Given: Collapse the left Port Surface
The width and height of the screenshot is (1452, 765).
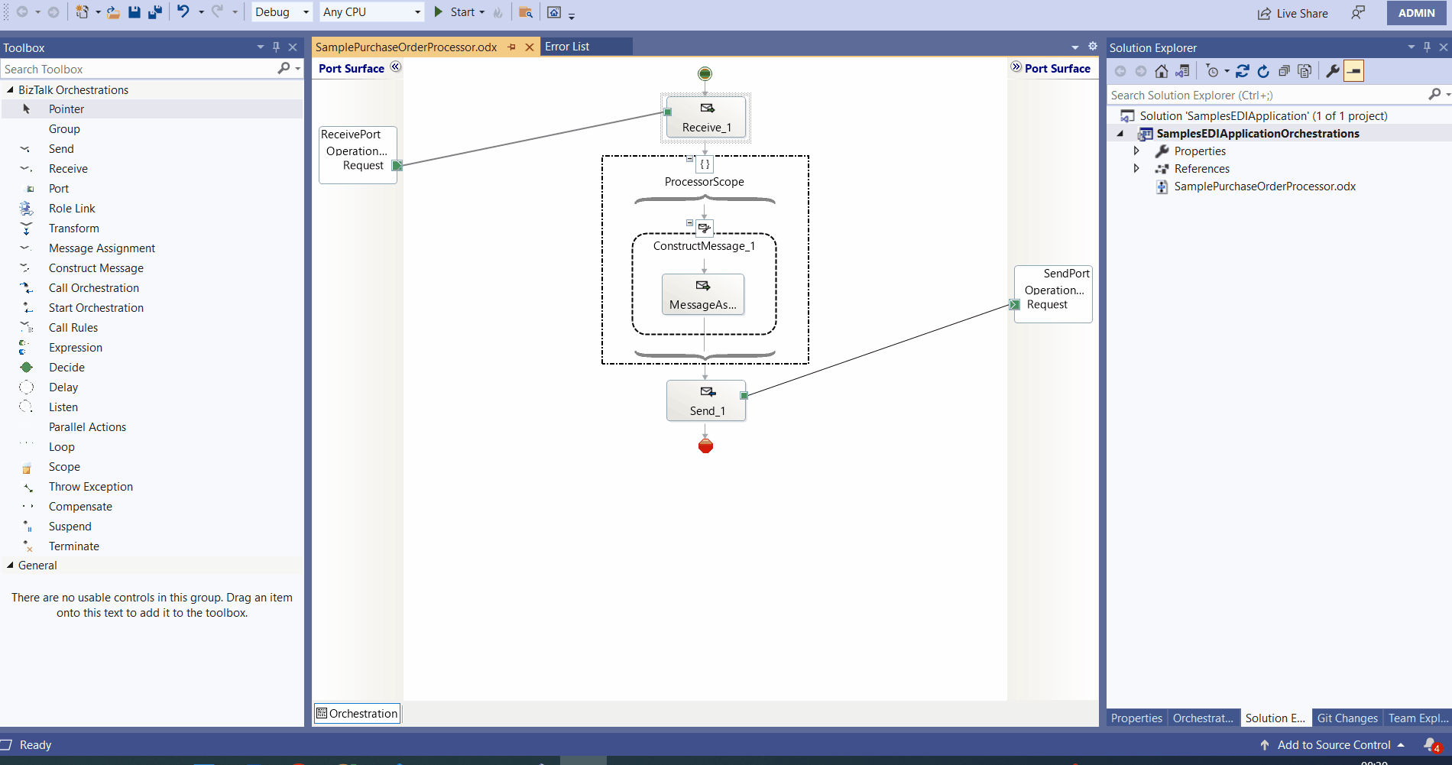Looking at the screenshot, I should coord(395,66).
